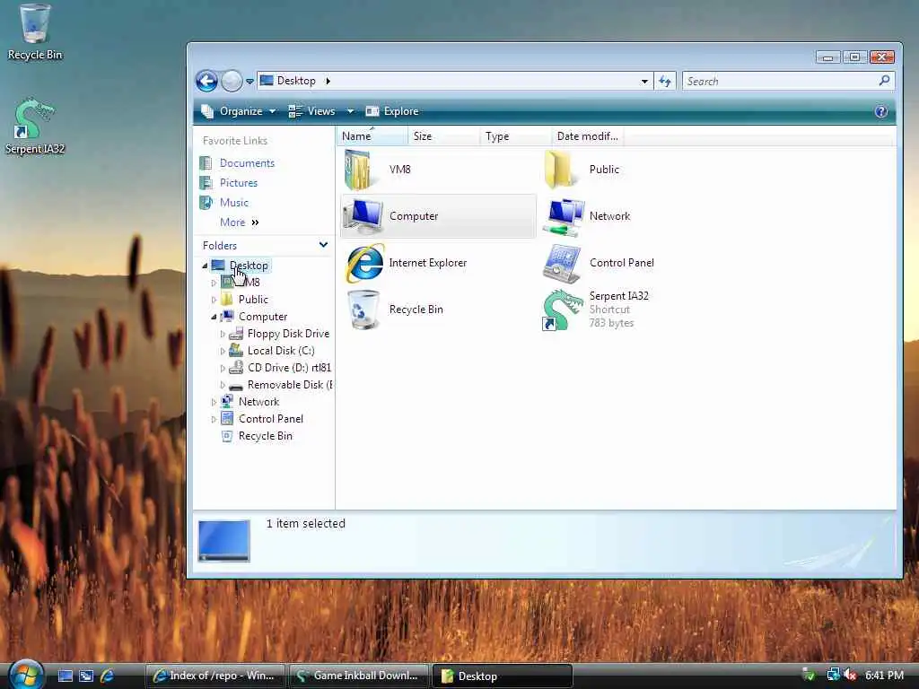Refresh the folder view
Image resolution: width=919 pixels, height=689 pixels.
coord(665,81)
